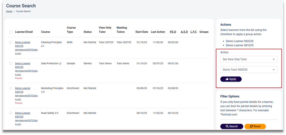Click the Search button

pos(232,126)
